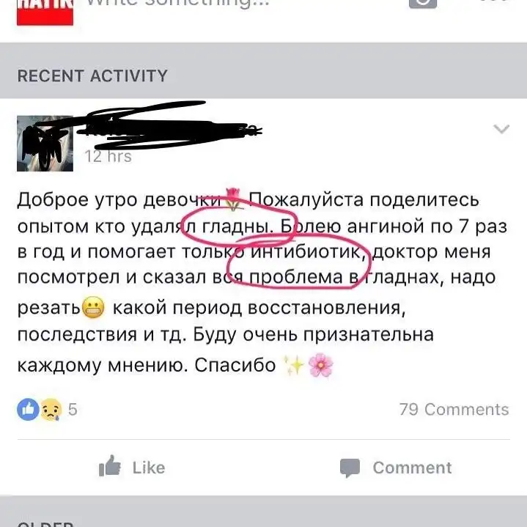Select the OLDER section header at bottom
Viewport: 527px width, 527px height.
coord(45,524)
